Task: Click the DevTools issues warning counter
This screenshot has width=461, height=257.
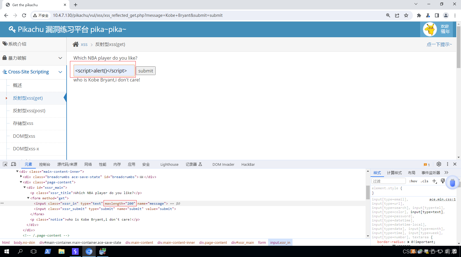Action: pos(427,165)
